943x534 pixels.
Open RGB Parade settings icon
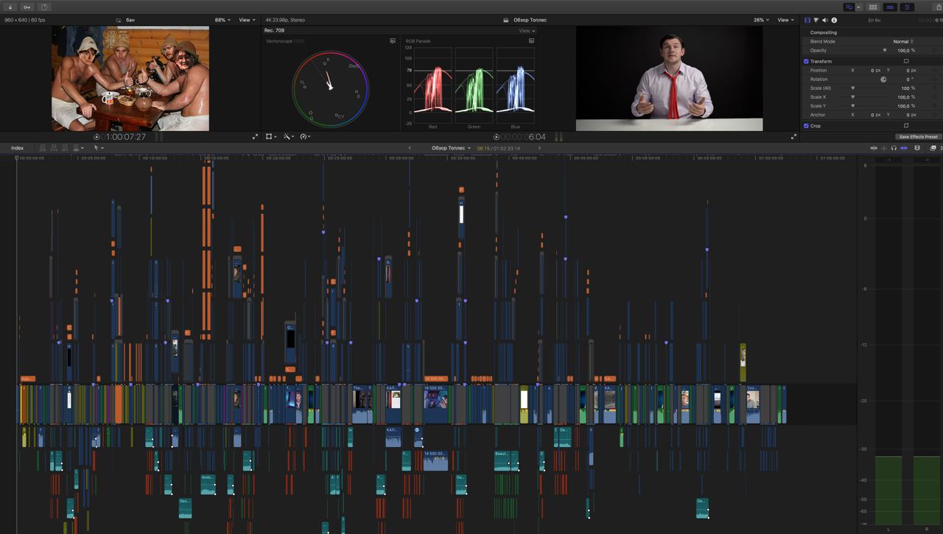[x=531, y=41]
